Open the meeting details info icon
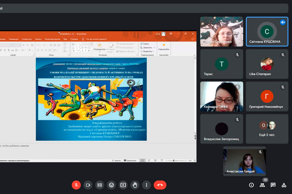This screenshot has width=292, height=194. coord(251,185)
